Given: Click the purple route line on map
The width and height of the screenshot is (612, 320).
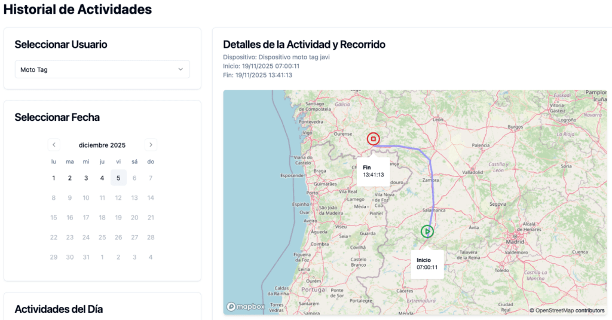Looking at the screenshot, I should [431, 179].
